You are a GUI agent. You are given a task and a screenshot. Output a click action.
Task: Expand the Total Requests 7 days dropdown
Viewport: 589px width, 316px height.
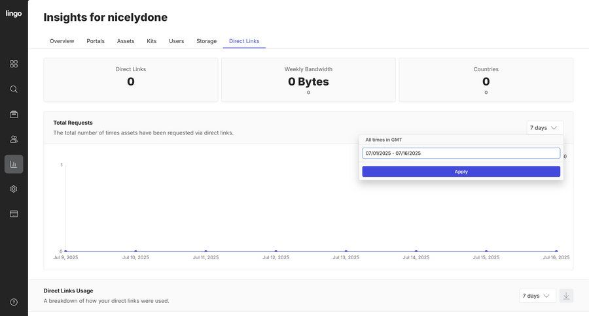pyautogui.click(x=544, y=128)
